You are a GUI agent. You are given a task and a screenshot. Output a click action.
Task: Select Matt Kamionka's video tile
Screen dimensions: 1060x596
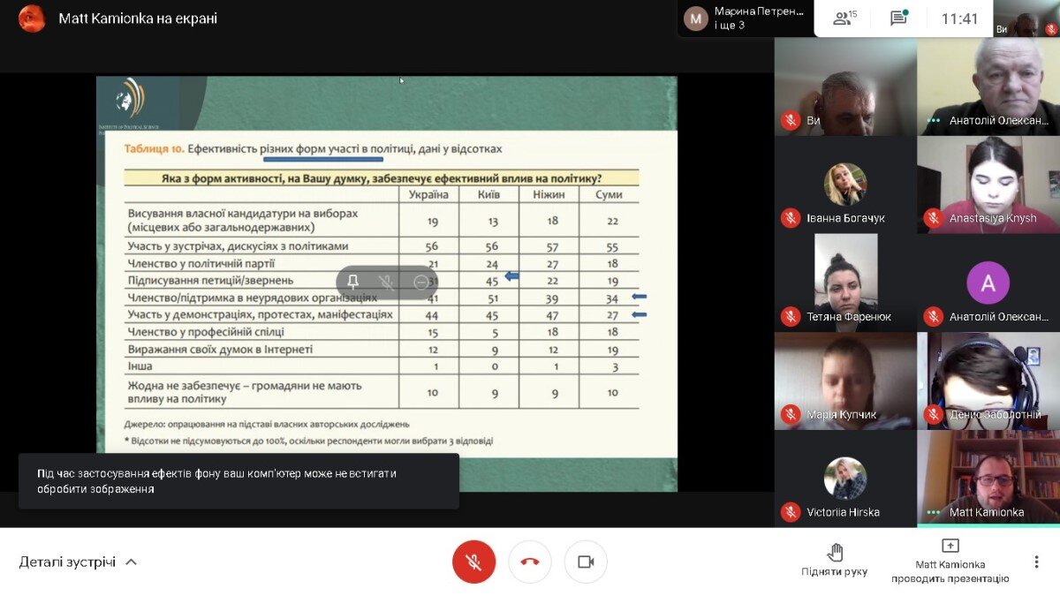click(988, 477)
